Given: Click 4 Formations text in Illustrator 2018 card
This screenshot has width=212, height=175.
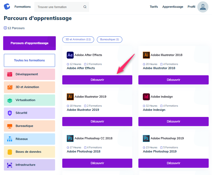Looking at the screenshot, I should (x=170, y=64).
